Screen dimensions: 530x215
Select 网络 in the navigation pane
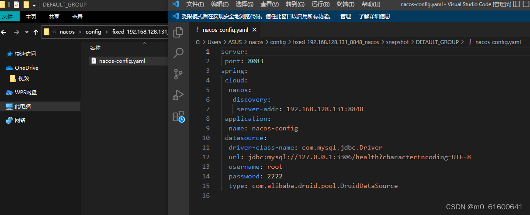20,120
